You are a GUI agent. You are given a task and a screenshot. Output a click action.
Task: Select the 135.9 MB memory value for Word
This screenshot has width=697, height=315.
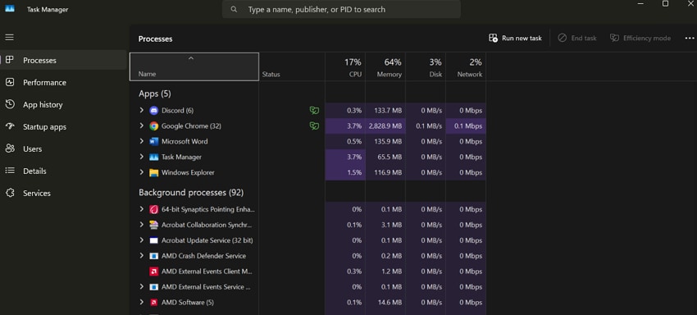[x=385, y=141]
